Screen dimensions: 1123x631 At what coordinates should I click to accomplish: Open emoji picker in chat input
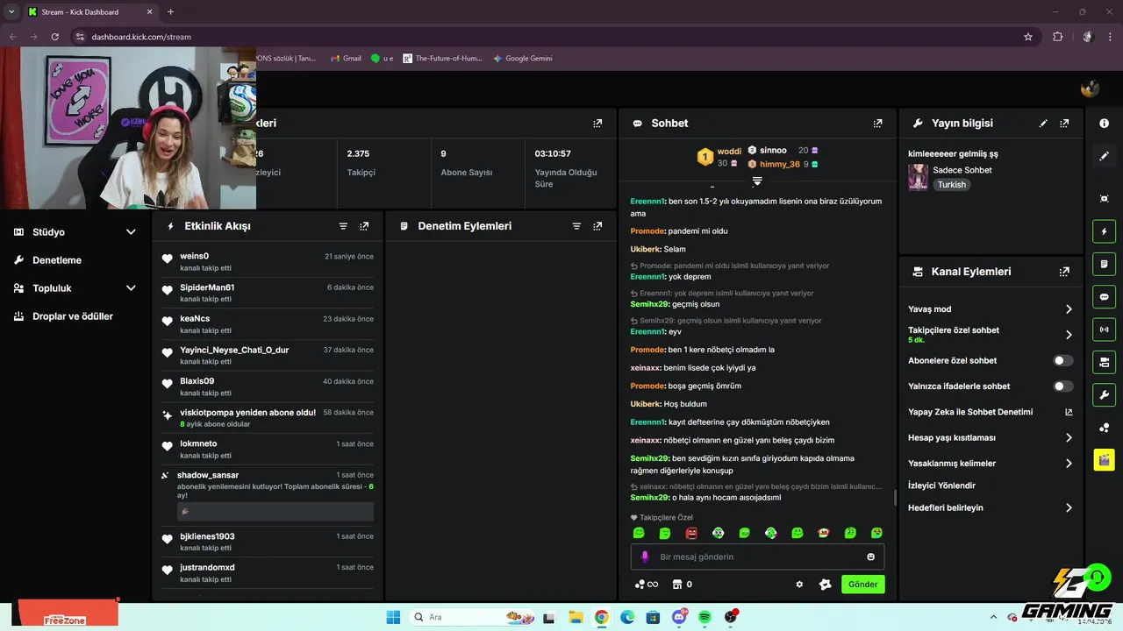pos(870,557)
